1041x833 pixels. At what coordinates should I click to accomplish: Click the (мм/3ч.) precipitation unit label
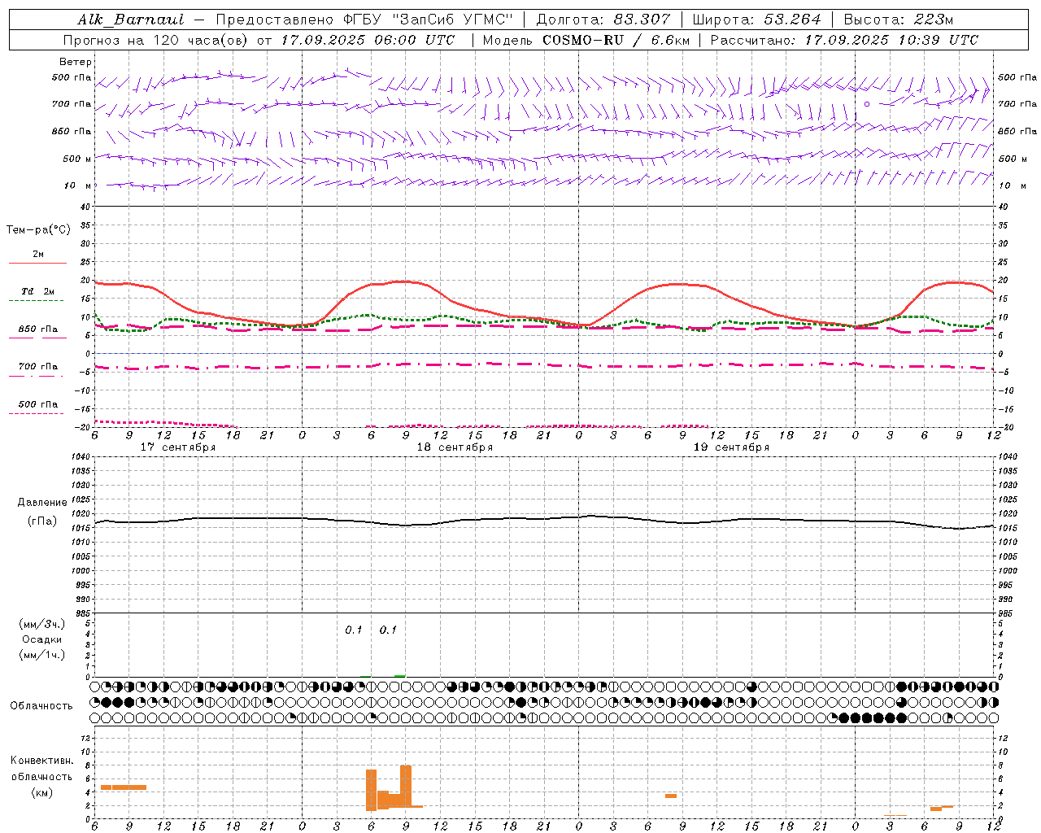(42, 625)
